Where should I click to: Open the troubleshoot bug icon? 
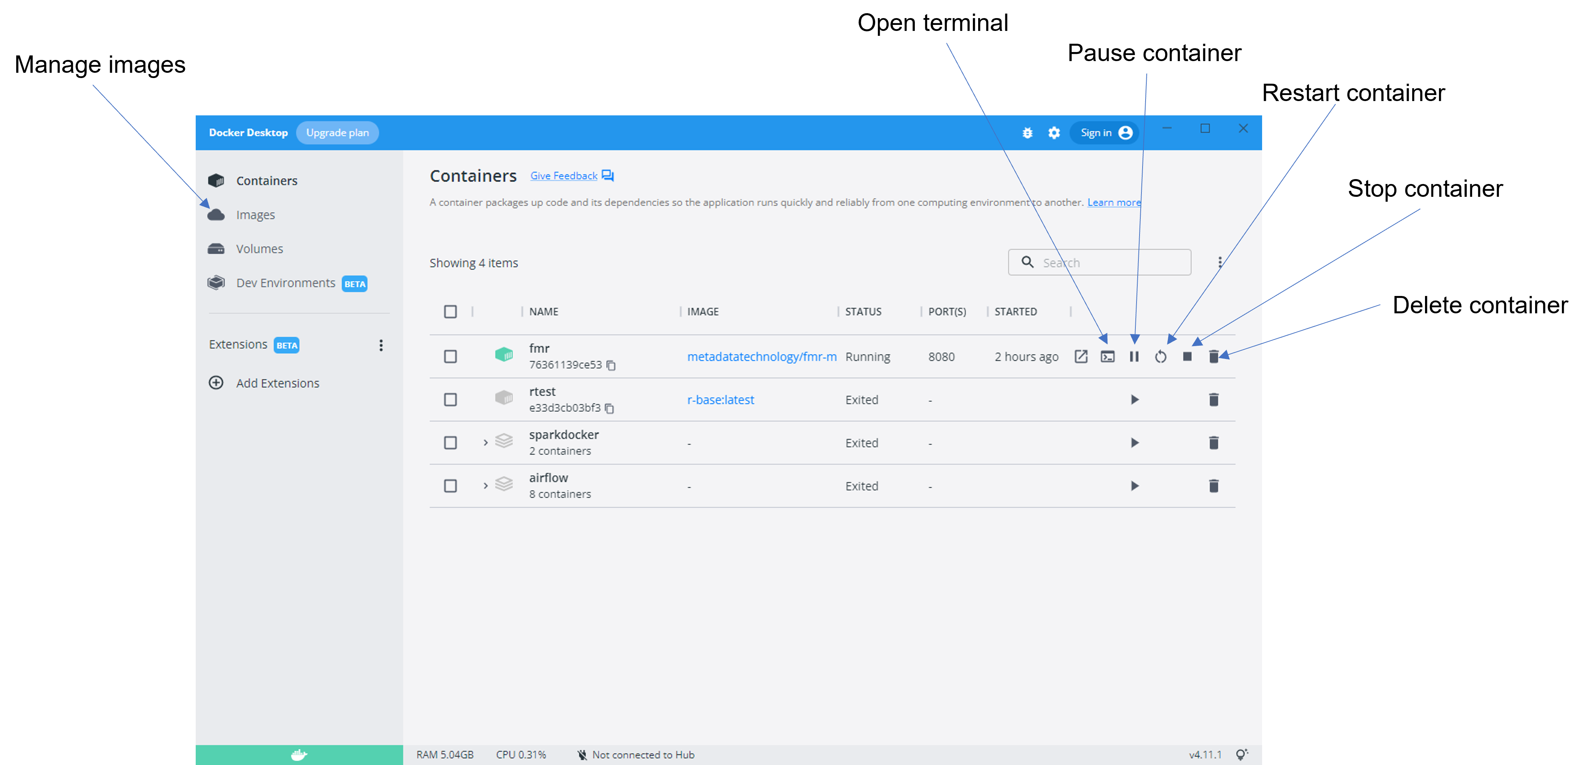[x=1027, y=133]
